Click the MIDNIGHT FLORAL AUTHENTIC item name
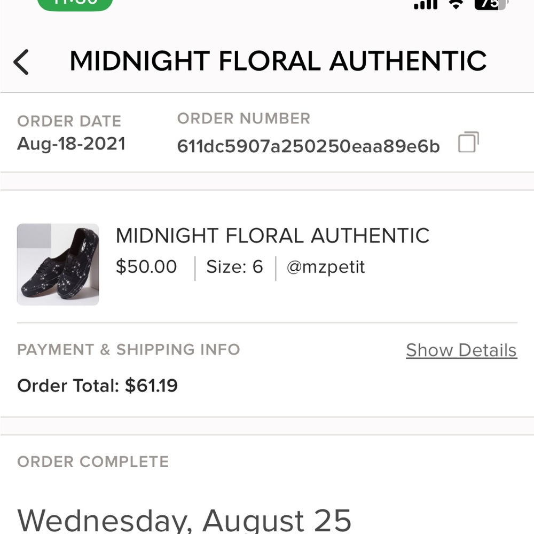The height and width of the screenshot is (534, 534). click(272, 235)
